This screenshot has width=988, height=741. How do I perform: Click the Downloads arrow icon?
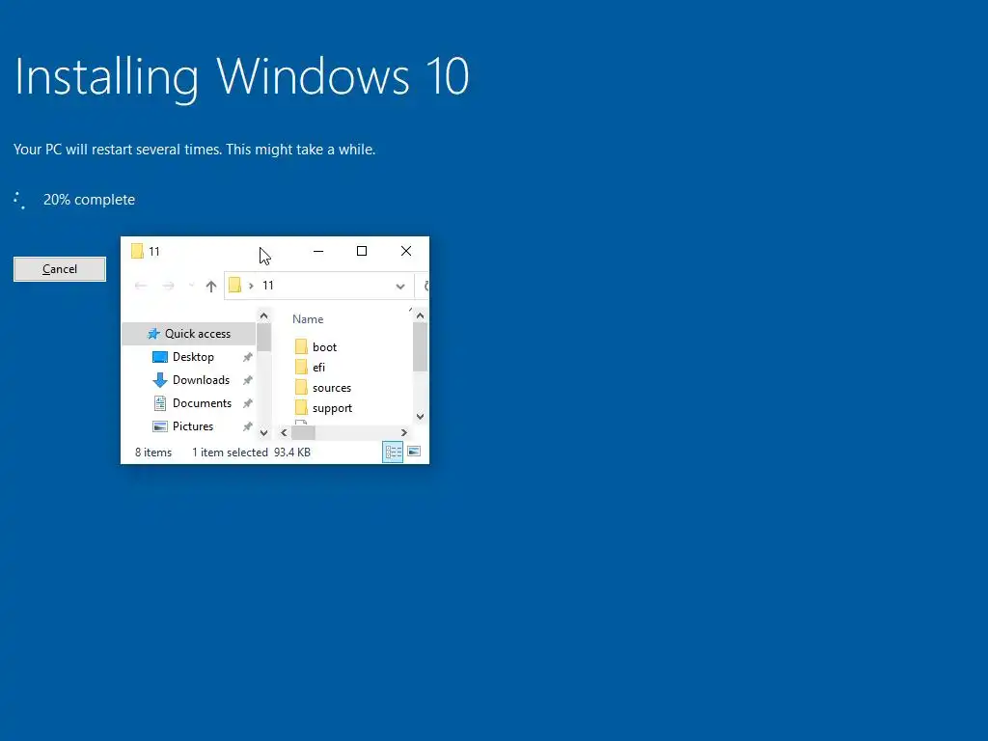click(160, 380)
